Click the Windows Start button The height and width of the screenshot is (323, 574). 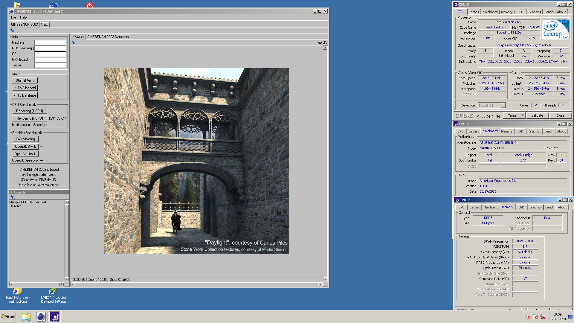tap(8, 317)
